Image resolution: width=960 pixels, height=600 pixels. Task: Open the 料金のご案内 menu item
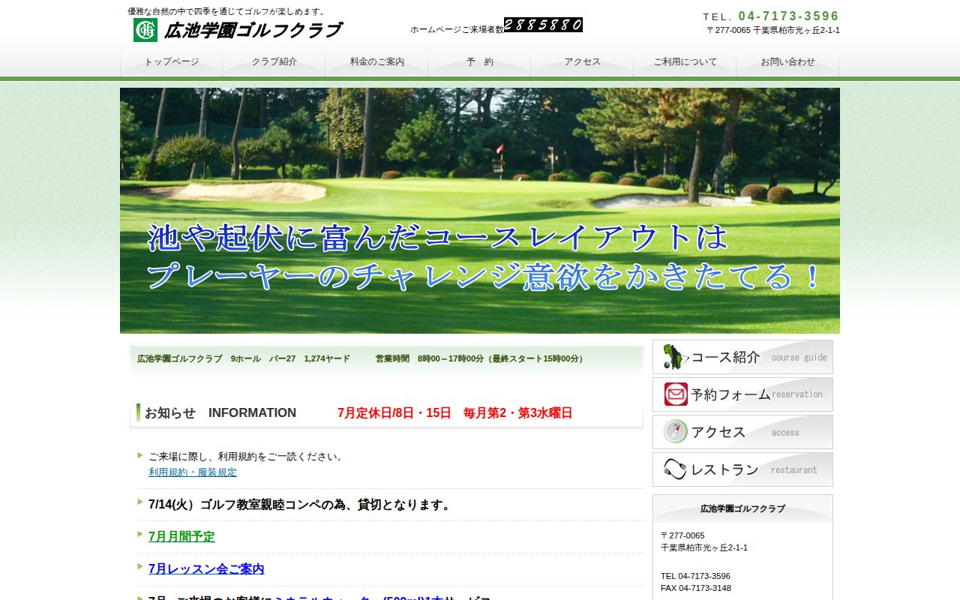coord(377,62)
